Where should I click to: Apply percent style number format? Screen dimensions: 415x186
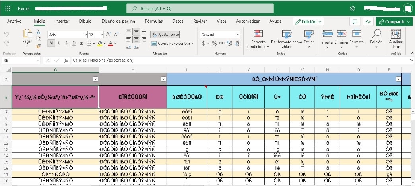coord(214,43)
